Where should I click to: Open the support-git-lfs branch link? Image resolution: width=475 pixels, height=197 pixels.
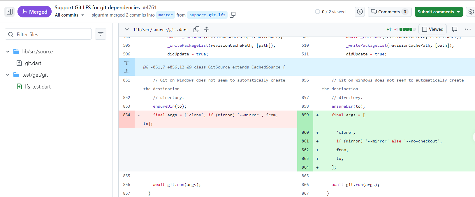tap(207, 15)
